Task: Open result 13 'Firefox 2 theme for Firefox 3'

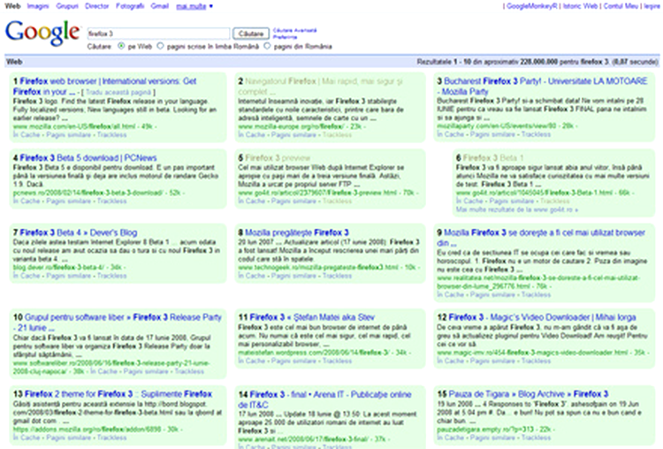Action: coord(118,394)
